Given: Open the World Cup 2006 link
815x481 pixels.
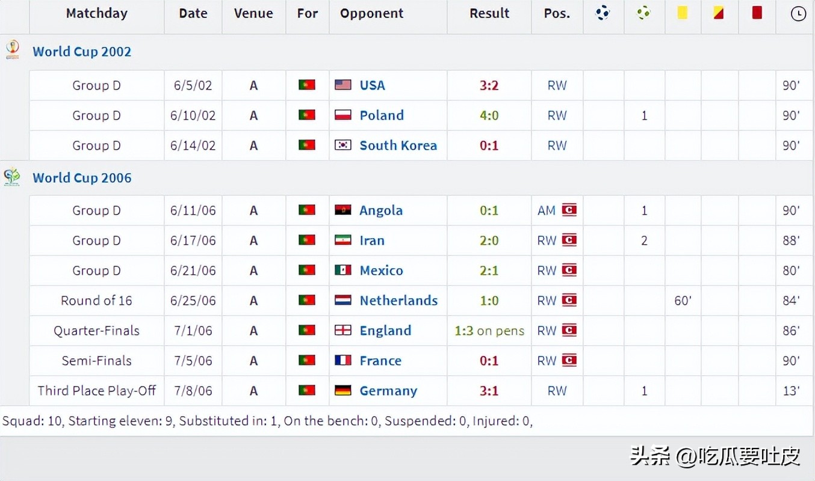Looking at the screenshot, I should pos(82,178).
